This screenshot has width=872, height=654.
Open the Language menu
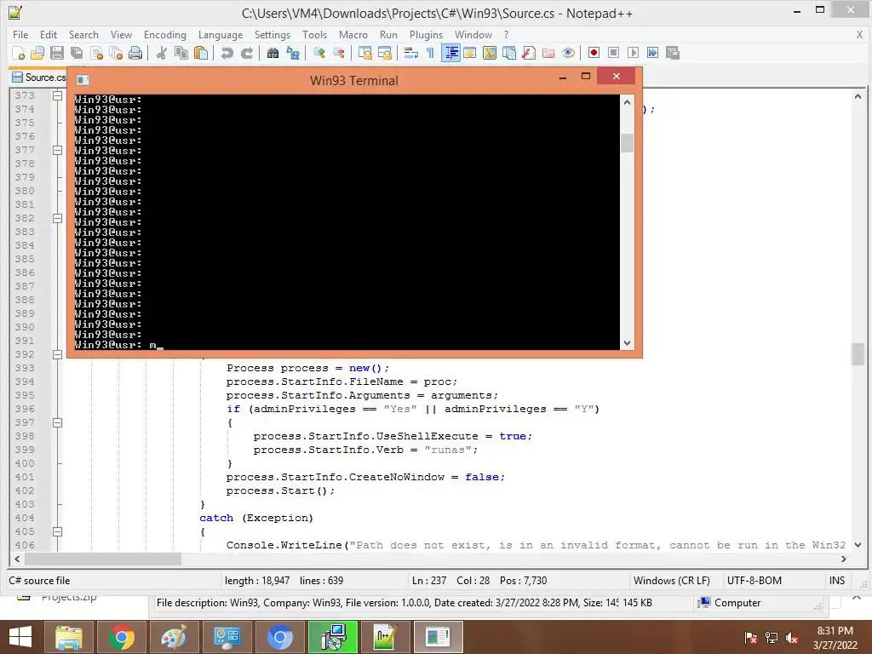[221, 34]
